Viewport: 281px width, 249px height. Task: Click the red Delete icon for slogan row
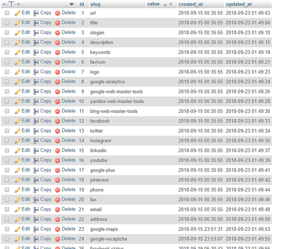point(58,33)
